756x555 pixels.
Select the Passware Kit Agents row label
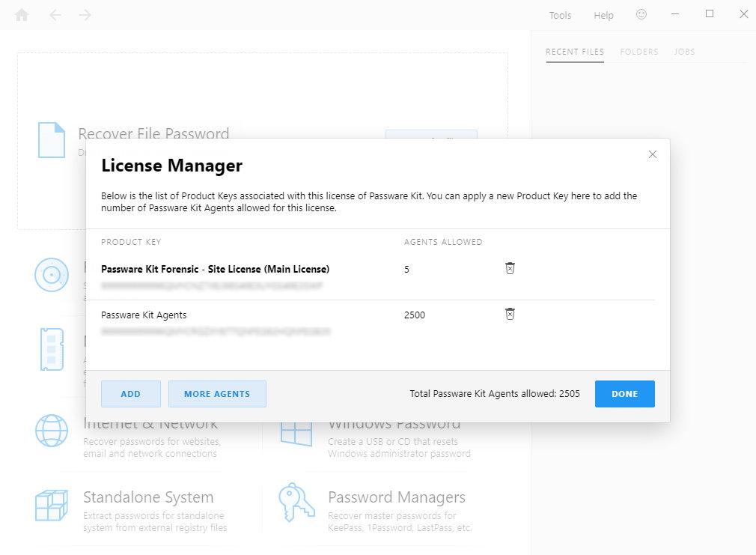click(144, 315)
